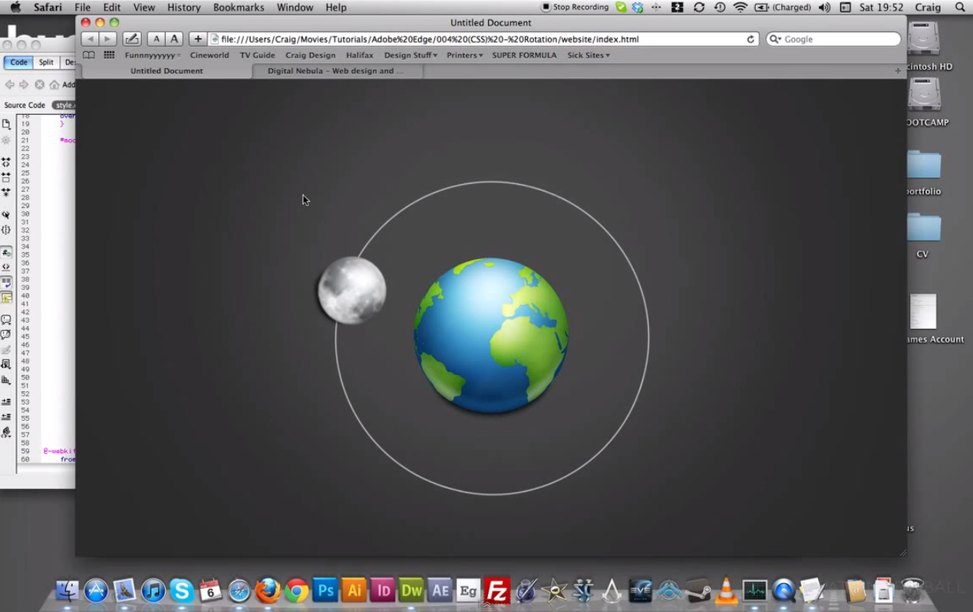Open the Sick Sites bookmarks dropdown
The image size is (973, 612).
click(x=588, y=55)
